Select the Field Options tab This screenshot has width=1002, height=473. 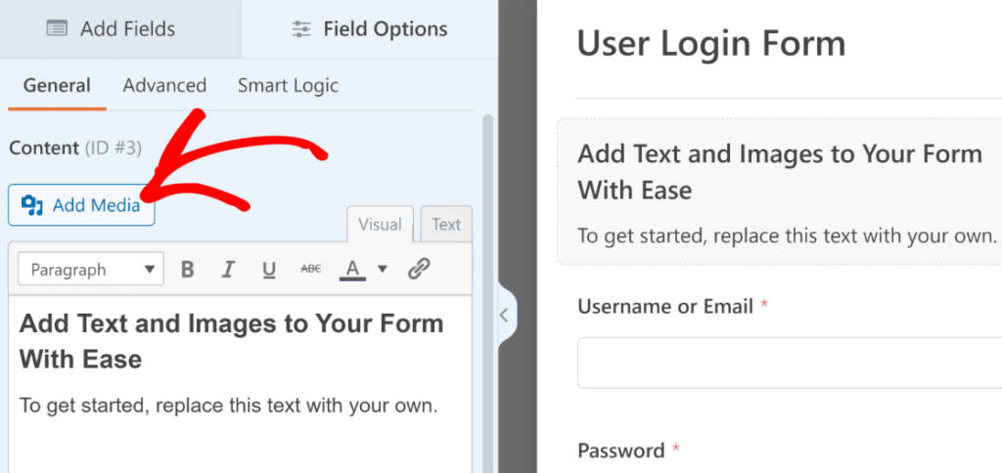[x=370, y=29]
